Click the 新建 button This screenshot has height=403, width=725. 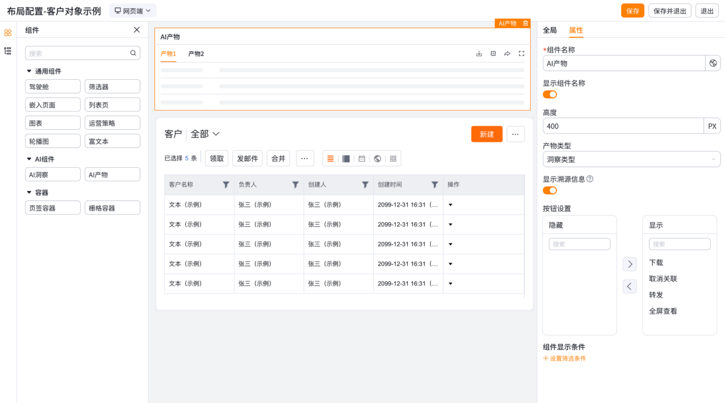point(487,134)
